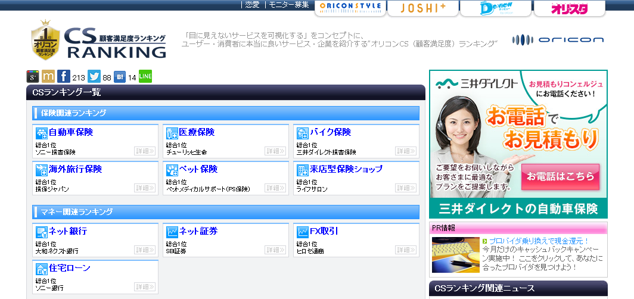Click the お電話はこちら banner button

point(560,177)
